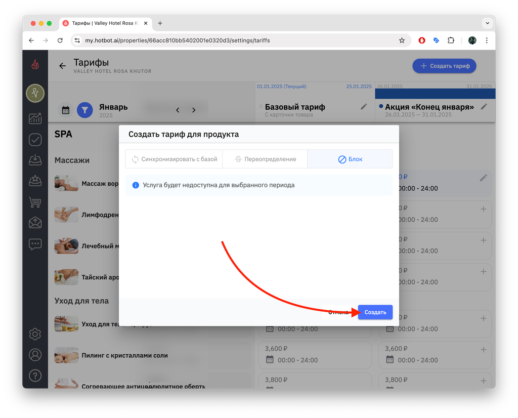Click Пилинг с кристаллами соли thumbnail
Viewport: 518px width, 418px height.
[x=66, y=355]
